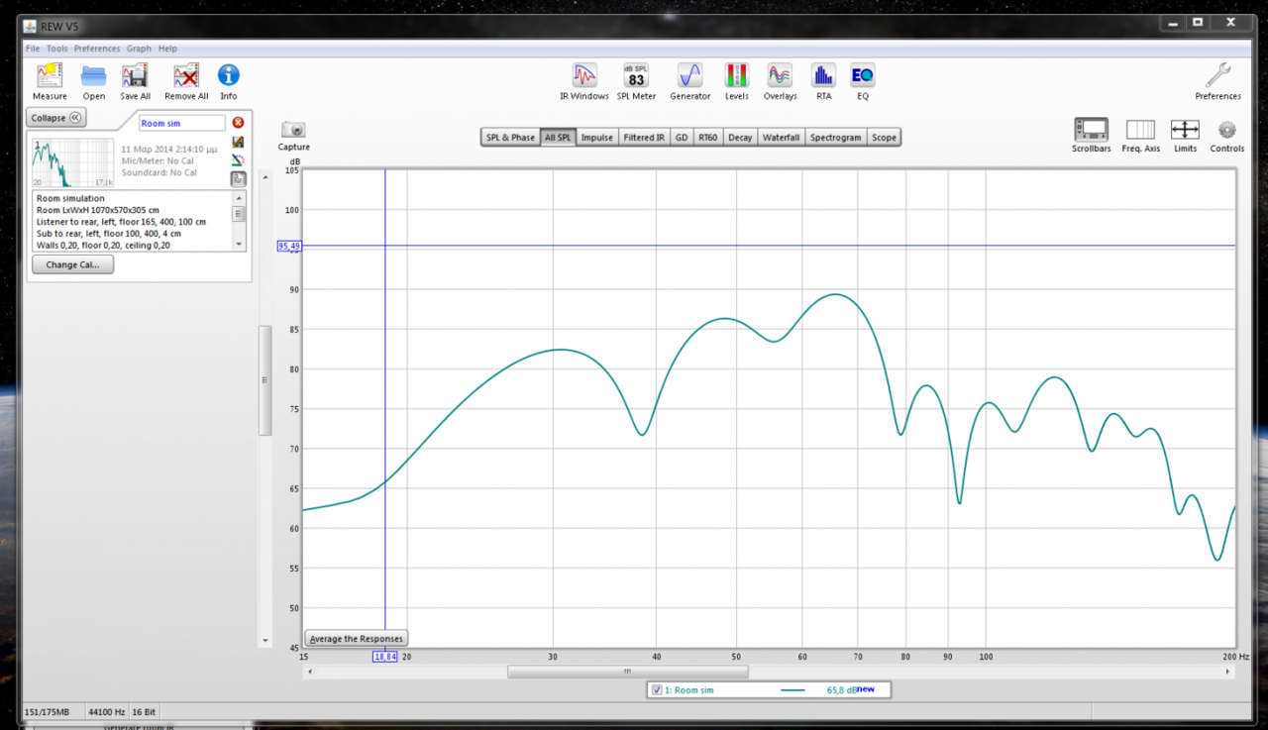Show the IR Windows settings
The image size is (1268, 730).
click(x=584, y=76)
